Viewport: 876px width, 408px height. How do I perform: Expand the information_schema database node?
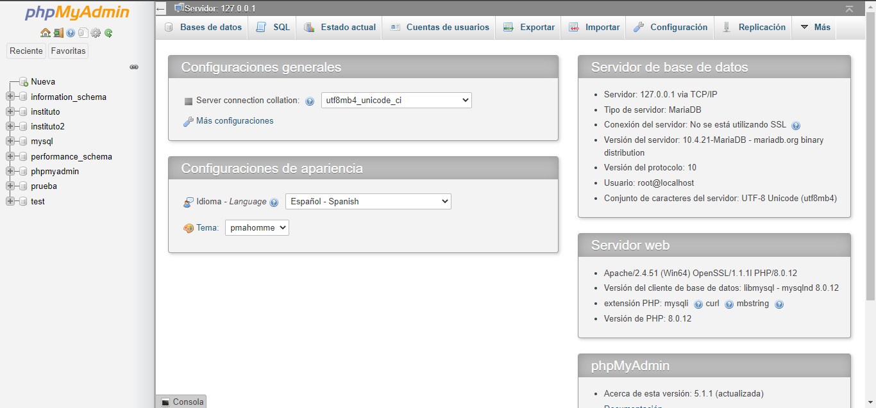pos(10,97)
